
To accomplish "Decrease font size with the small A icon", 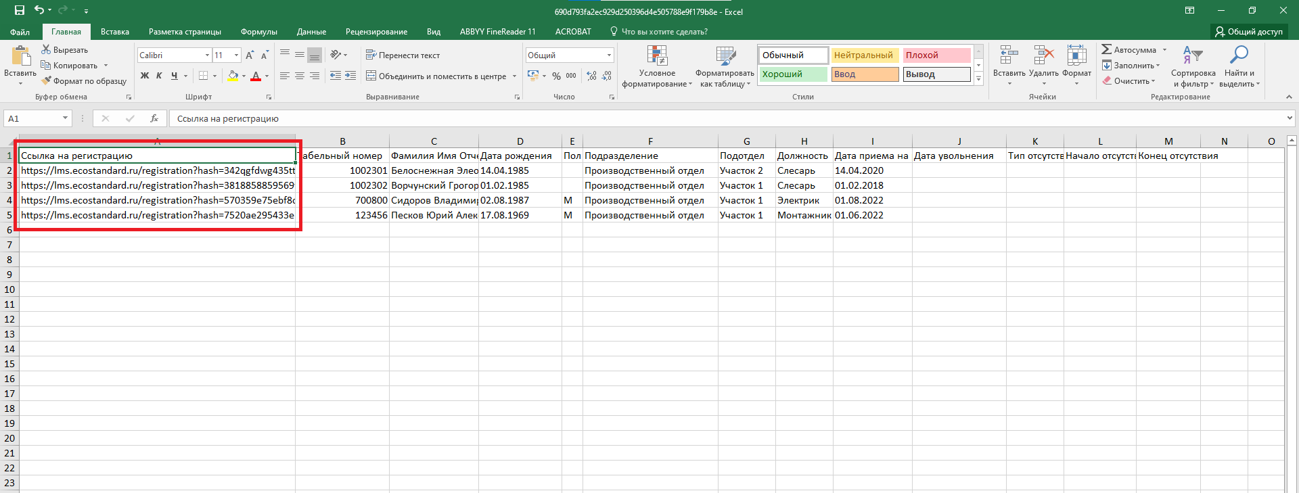I will [x=265, y=55].
